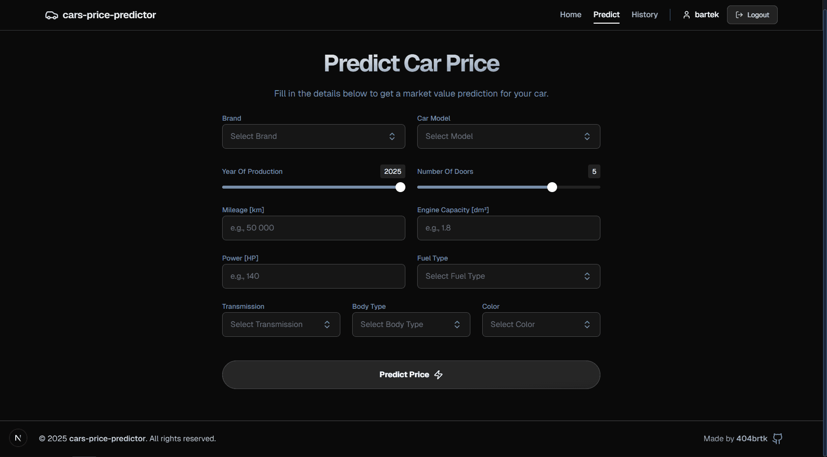Viewport: 827px width, 457px height.
Task: Open the 404brtk link in the footer
Action: click(x=751, y=438)
